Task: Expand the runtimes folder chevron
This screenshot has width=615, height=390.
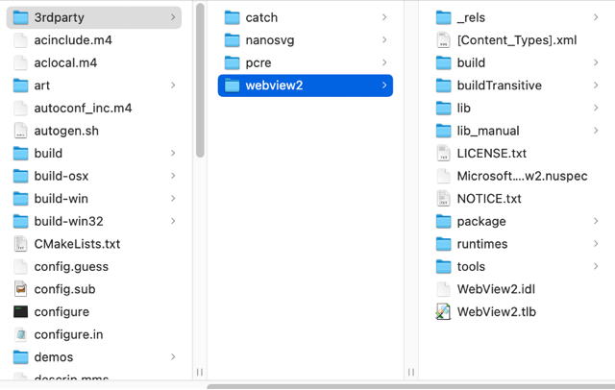Action: point(596,244)
